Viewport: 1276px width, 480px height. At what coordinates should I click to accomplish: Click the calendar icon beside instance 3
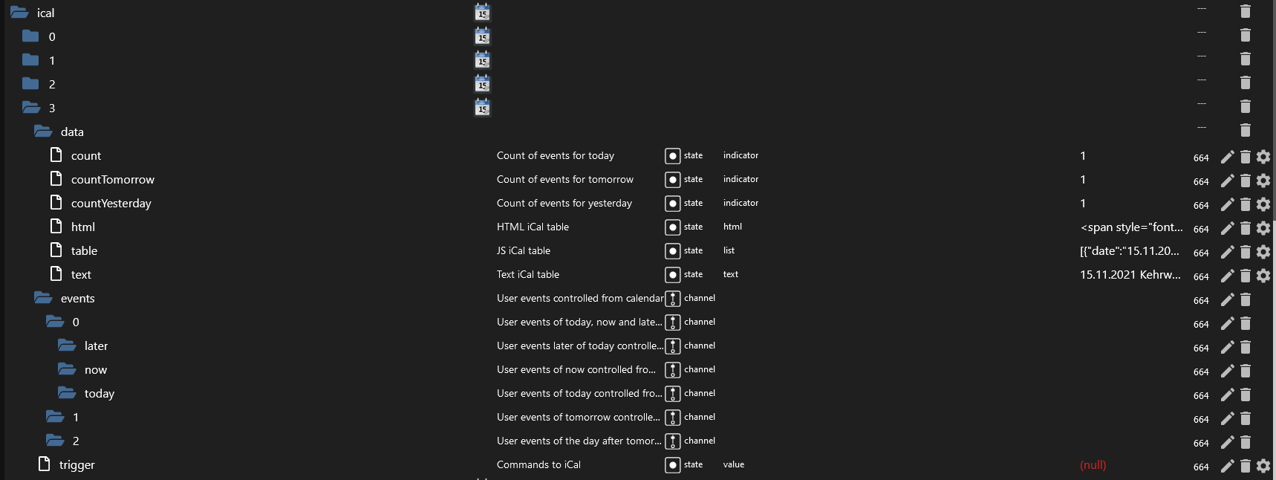[x=483, y=108]
